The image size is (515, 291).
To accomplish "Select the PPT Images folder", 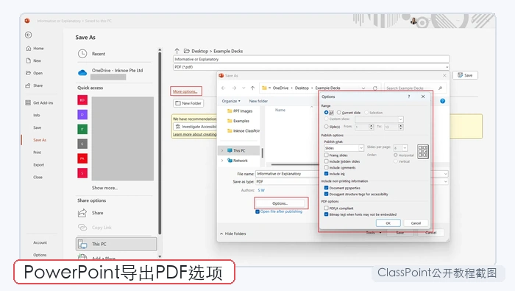I will pyautogui.click(x=240, y=111).
